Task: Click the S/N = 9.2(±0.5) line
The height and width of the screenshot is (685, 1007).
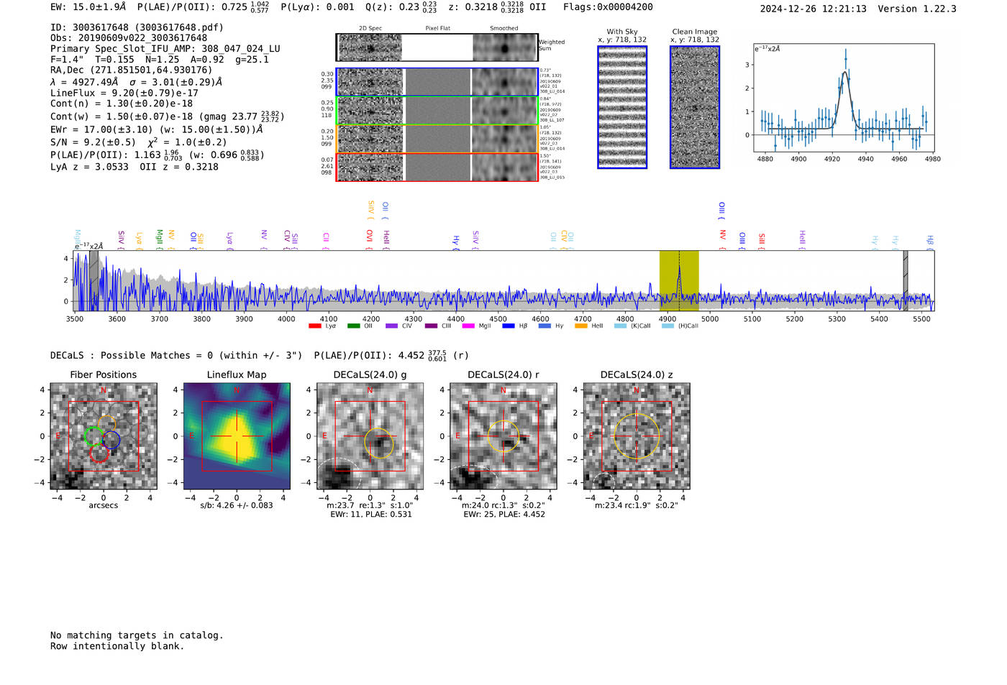Action: (139, 142)
